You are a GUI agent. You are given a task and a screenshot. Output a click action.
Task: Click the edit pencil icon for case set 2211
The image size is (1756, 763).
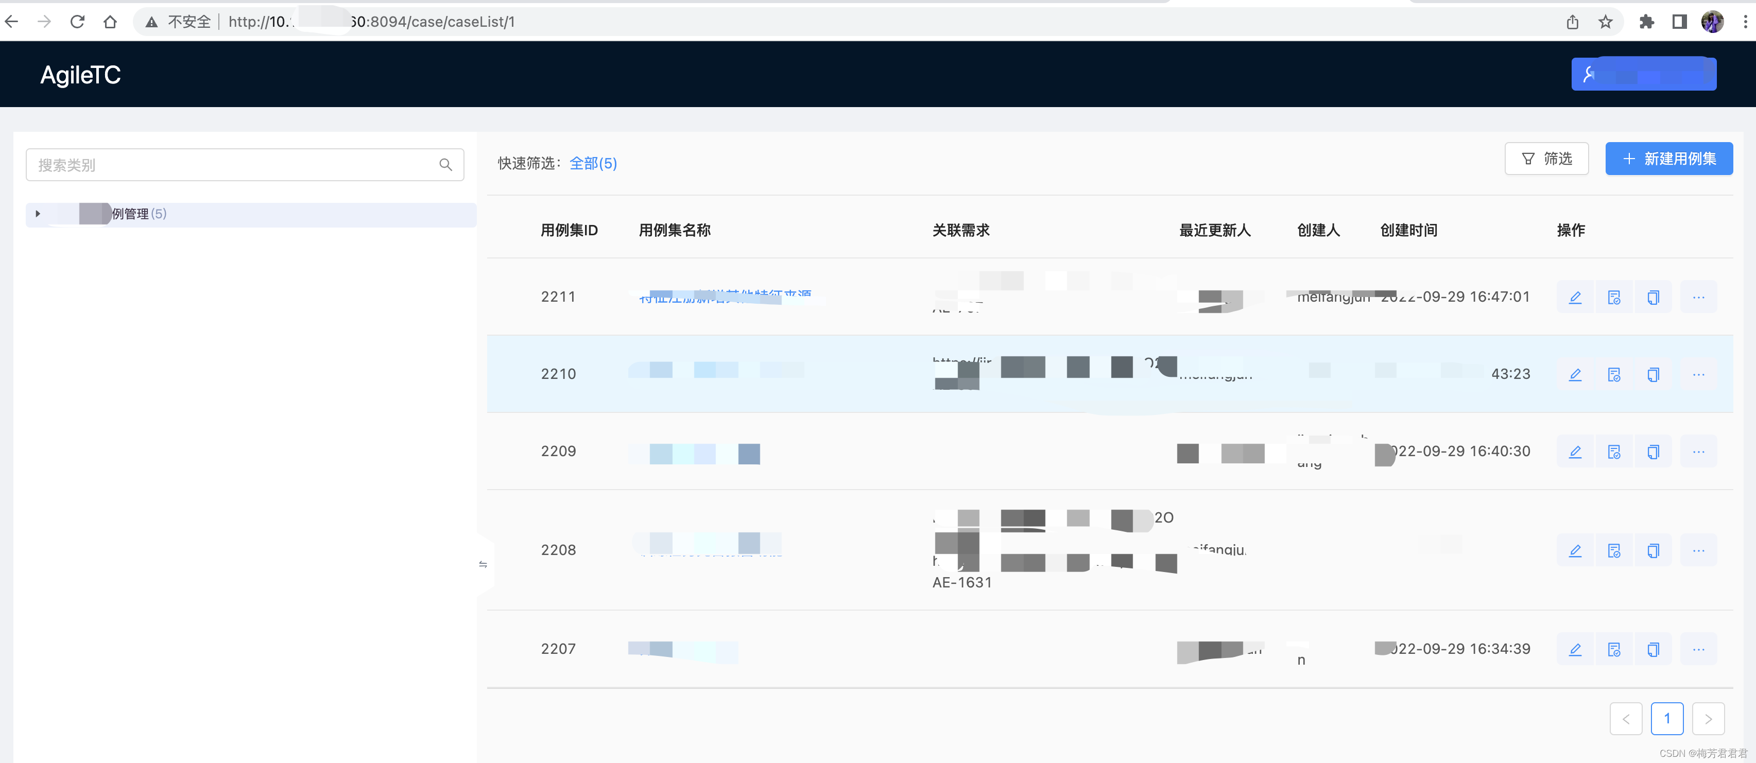(1575, 297)
